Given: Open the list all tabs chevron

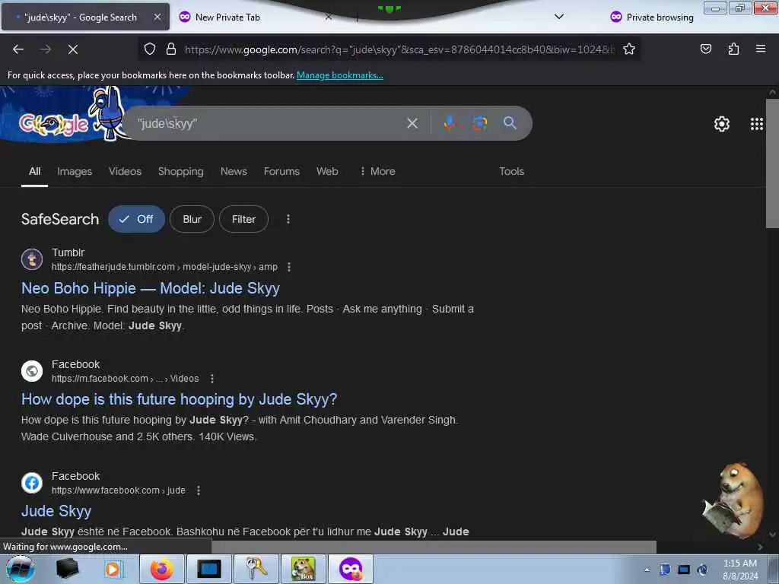Looking at the screenshot, I should click(559, 17).
